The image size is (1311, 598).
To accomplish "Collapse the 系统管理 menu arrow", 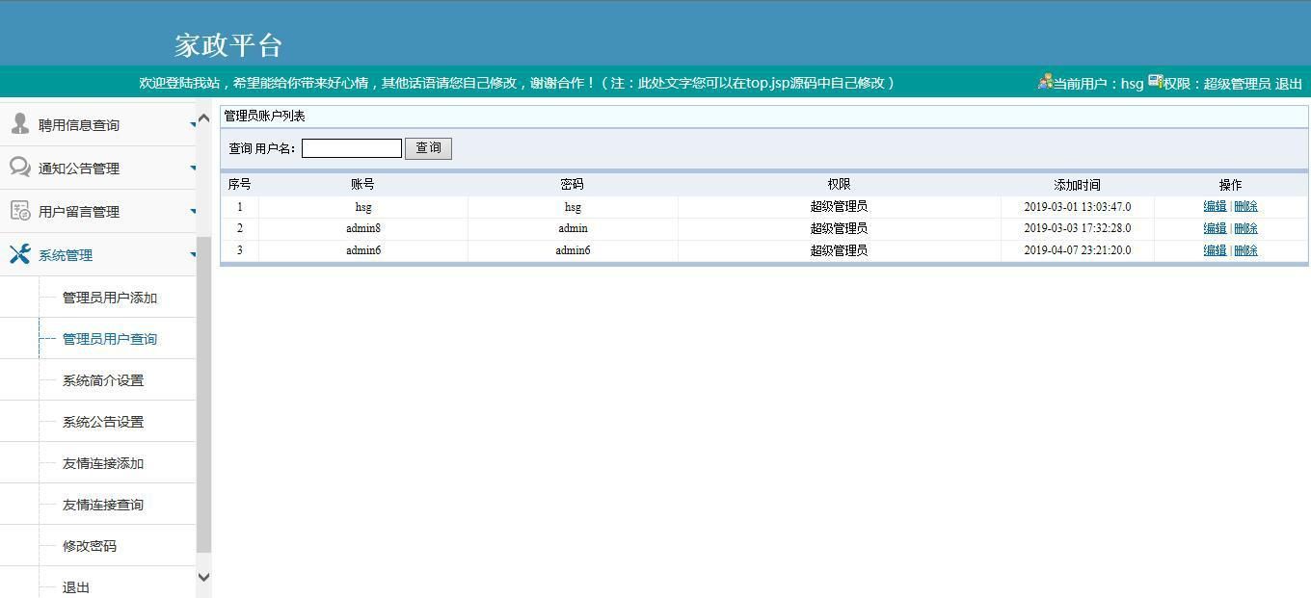I will [x=193, y=255].
